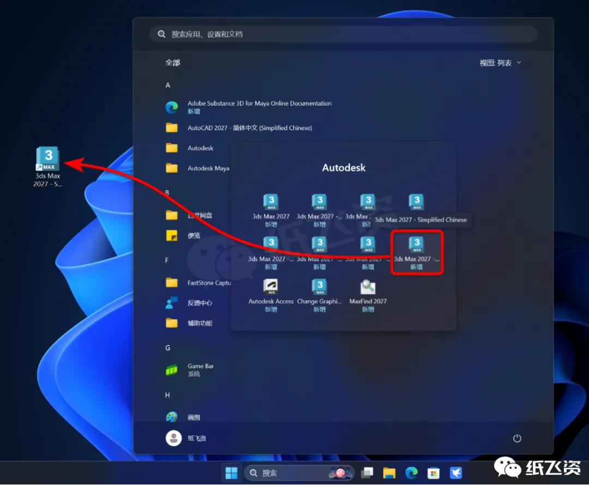
Task: Open Microsoft Store from the taskbar
Action: [x=434, y=473]
